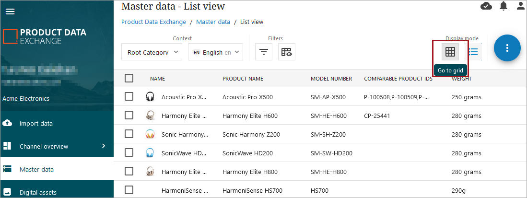The image size is (527, 198).
Task: Open the hamburger navigation menu
Action: pos(10,12)
